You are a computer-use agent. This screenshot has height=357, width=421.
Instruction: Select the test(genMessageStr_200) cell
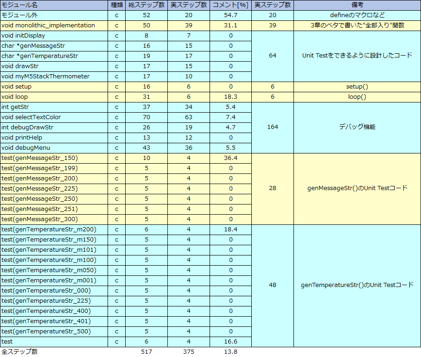(54, 178)
